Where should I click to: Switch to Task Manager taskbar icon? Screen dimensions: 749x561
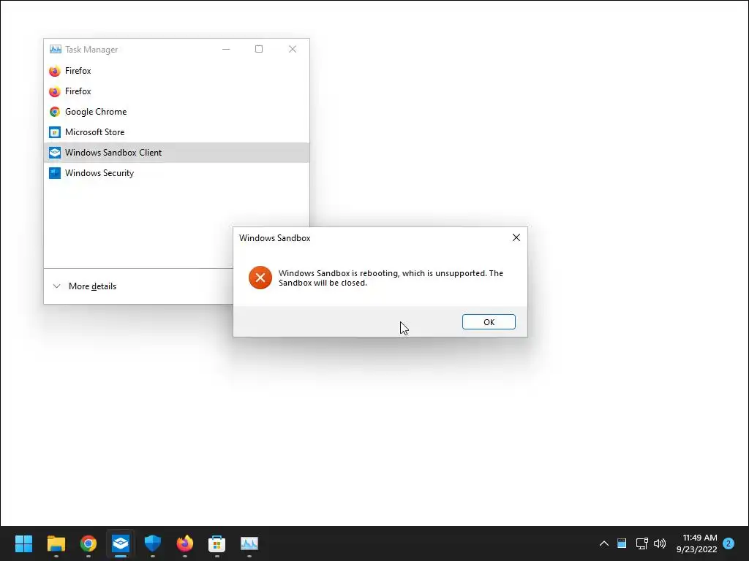[249, 543]
